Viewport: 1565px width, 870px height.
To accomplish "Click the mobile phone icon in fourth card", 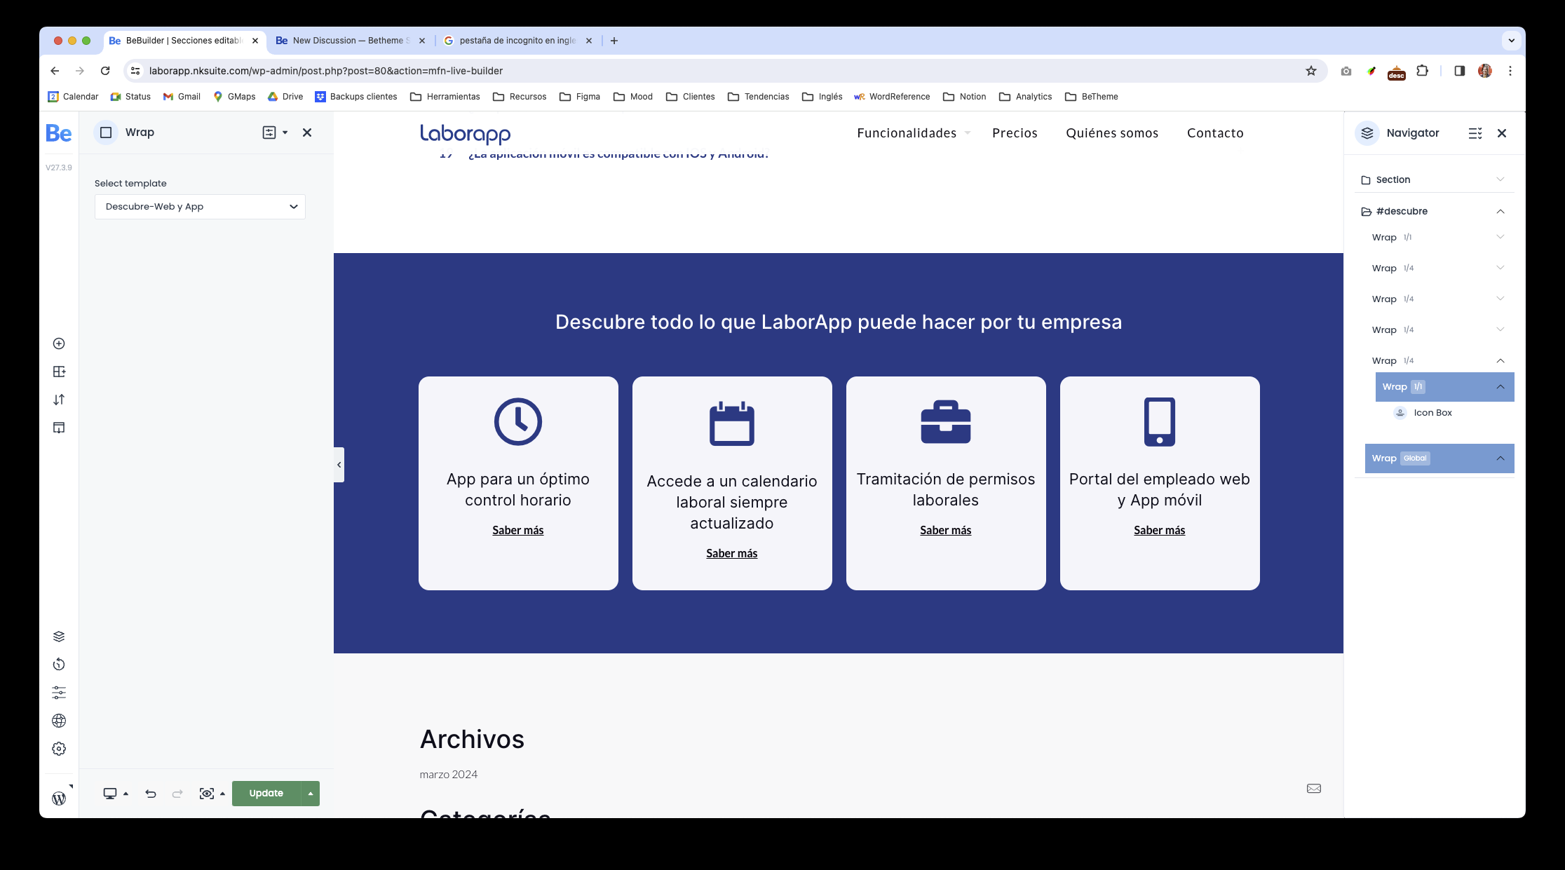I will point(1160,421).
